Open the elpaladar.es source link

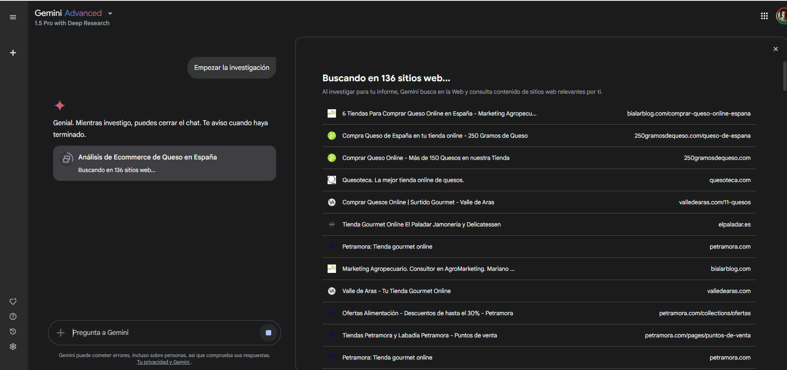[734, 224]
